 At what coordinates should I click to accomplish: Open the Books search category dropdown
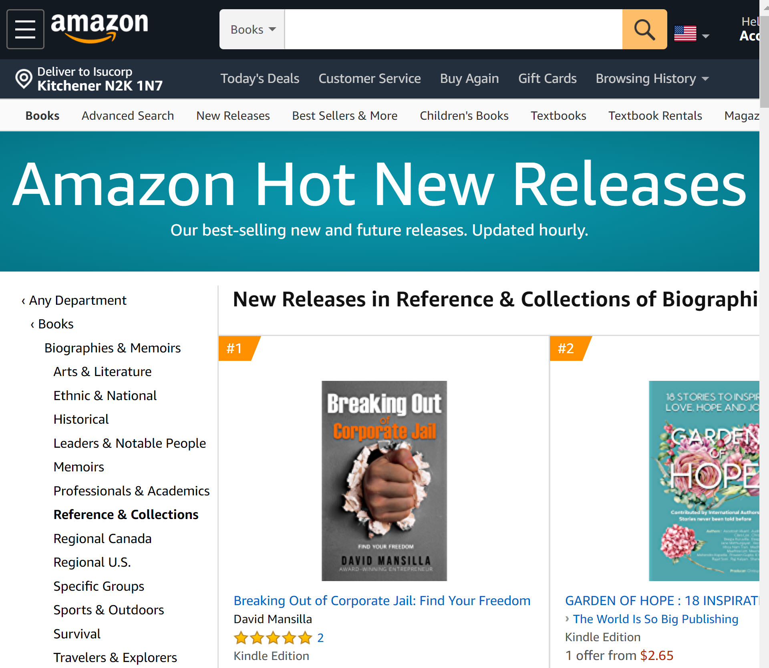tap(252, 29)
